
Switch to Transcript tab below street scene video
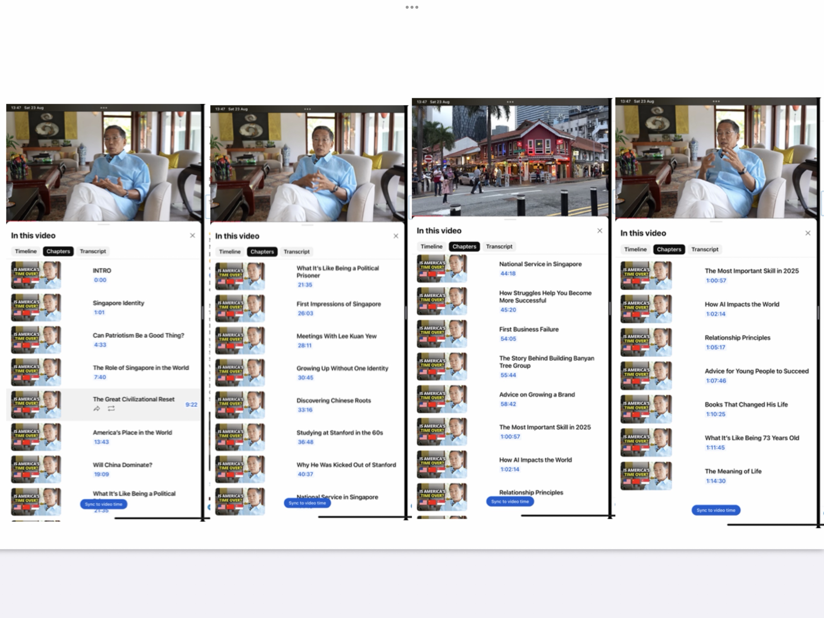pos(499,246)
